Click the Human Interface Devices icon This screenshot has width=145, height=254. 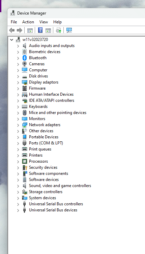25,94
